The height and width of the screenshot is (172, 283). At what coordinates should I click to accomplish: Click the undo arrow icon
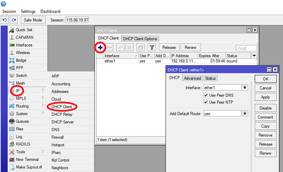pos(5,20)
